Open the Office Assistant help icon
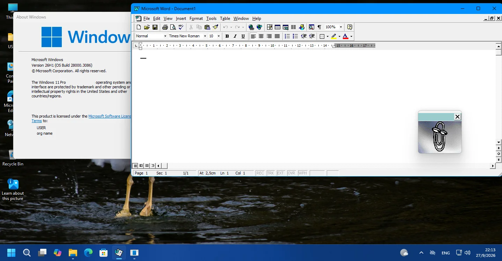This screenshot has width=502, height=261. tap(349, 27)
